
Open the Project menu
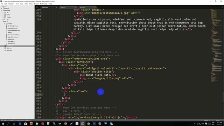click(36, 4)
